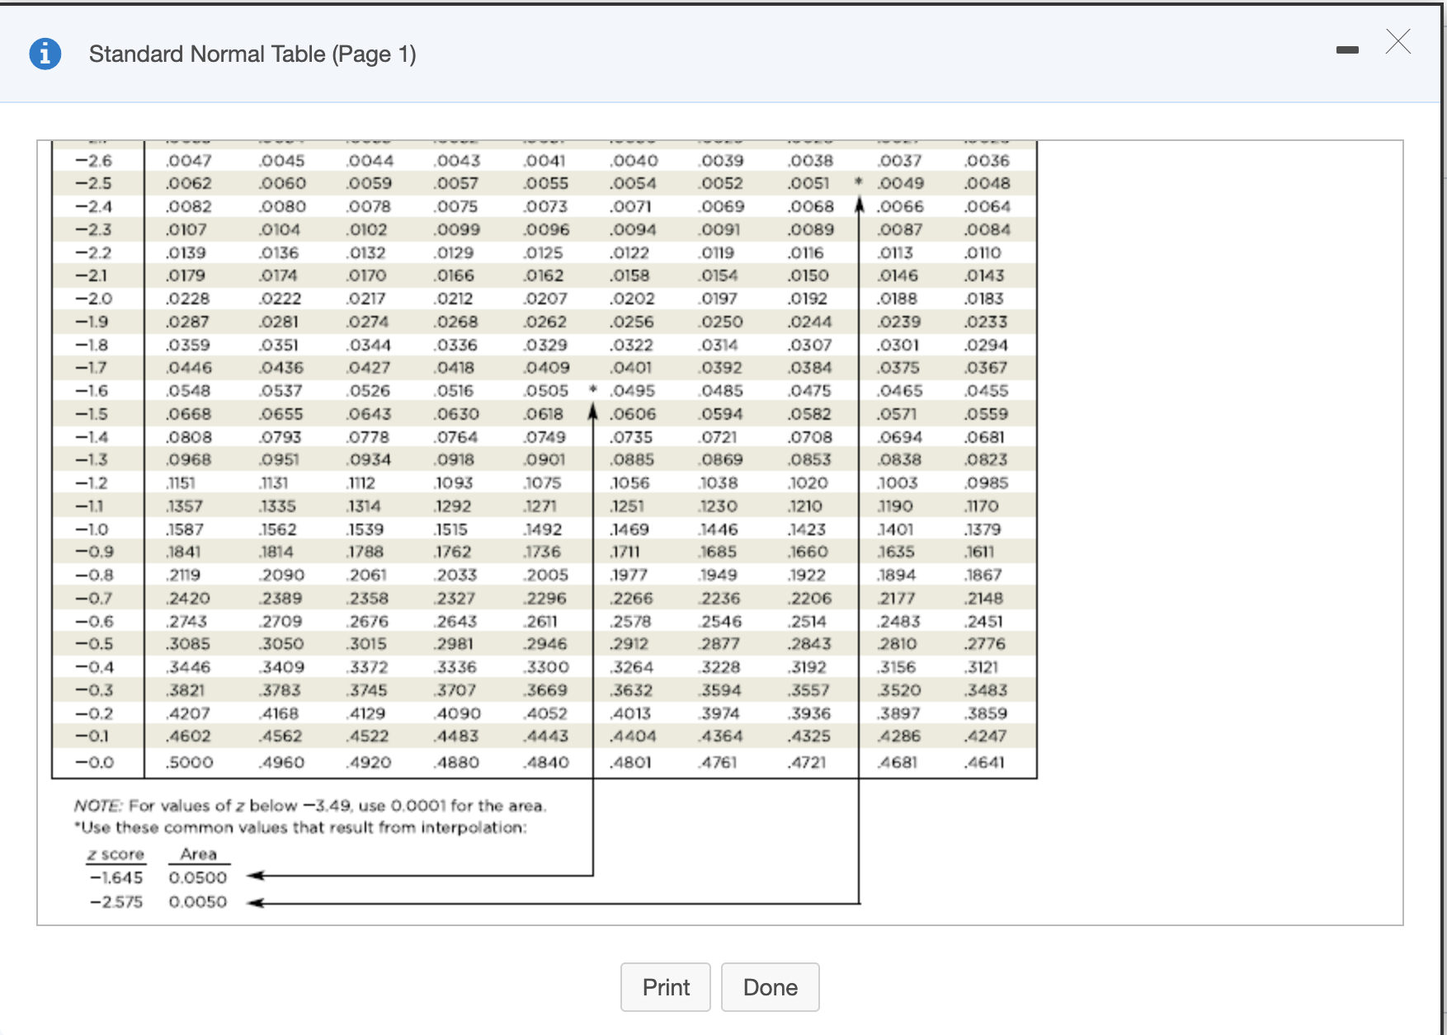Select the 'Standard Normal Table (Page 1)' title
The width and height of the screenshot is (1447, 1035).
pyautogui.click(x=252, y=54)
